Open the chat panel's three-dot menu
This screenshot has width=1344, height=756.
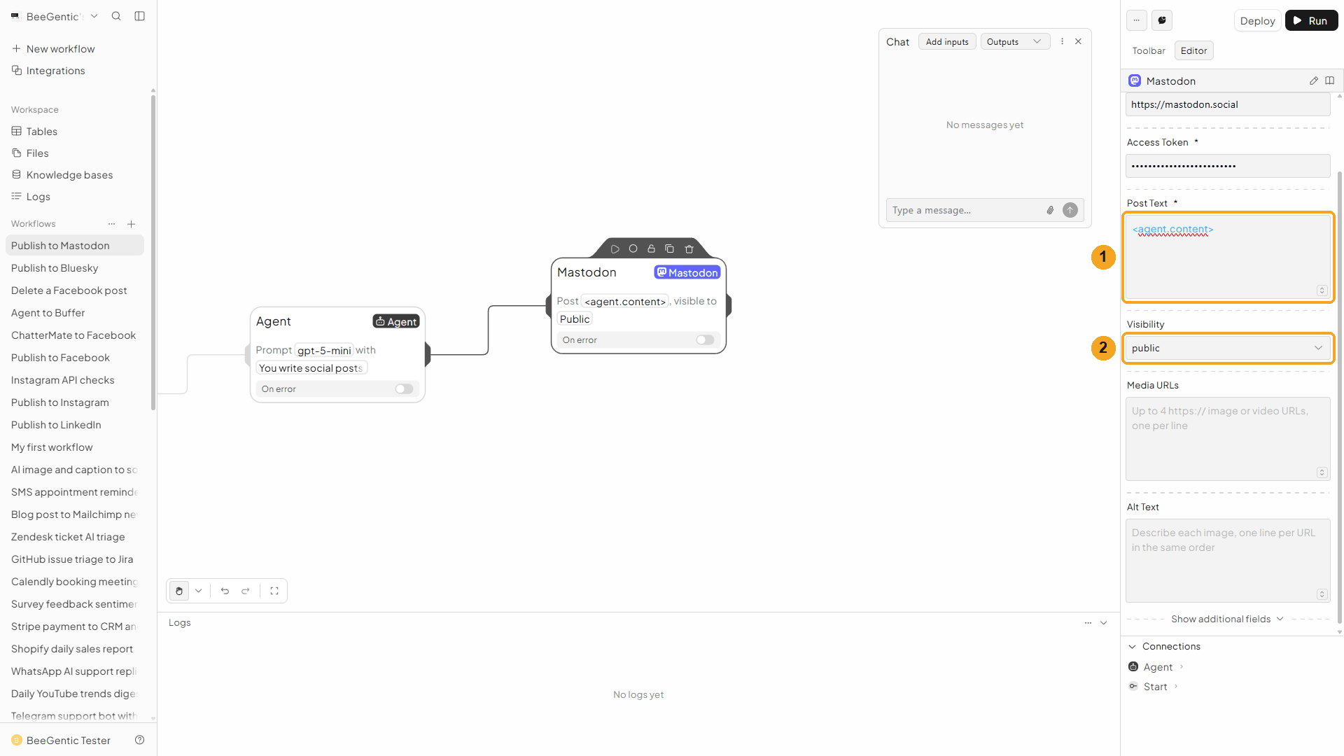pyautogui.click(x=1062, y=41)
